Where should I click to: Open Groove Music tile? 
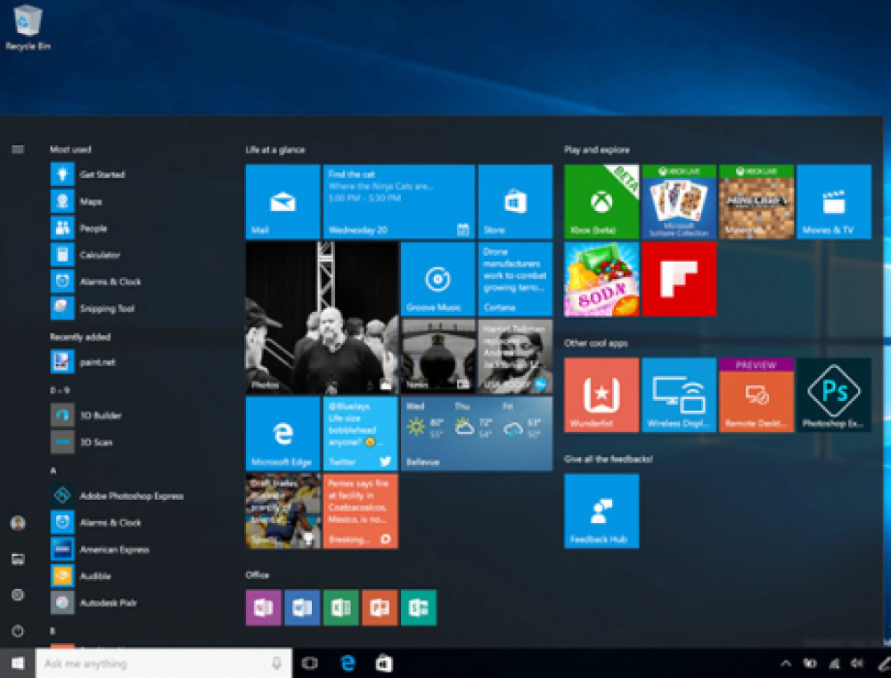click(437, 279)
